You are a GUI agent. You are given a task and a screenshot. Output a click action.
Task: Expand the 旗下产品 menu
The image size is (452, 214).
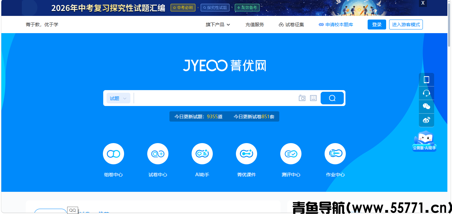(x=218, y=25)
